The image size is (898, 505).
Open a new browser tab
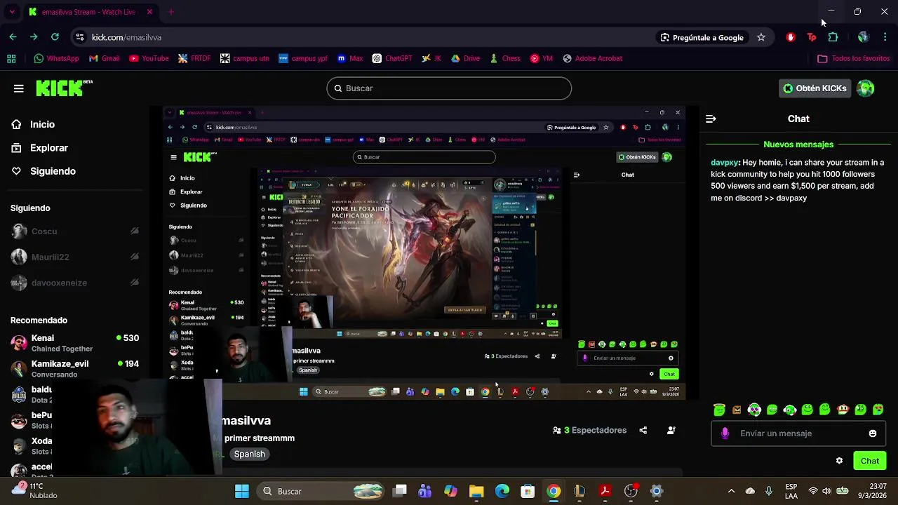point(170,12)
